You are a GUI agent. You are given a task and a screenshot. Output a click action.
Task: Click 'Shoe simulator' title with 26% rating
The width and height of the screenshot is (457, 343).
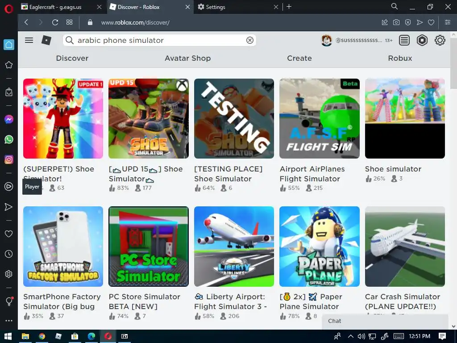393,169
